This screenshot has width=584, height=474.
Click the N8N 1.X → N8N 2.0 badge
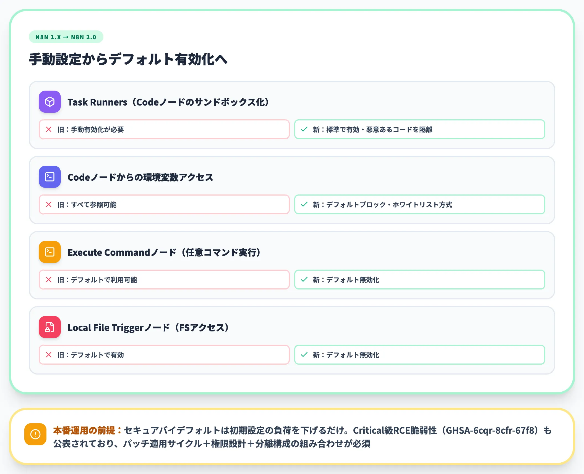(66, 37)
